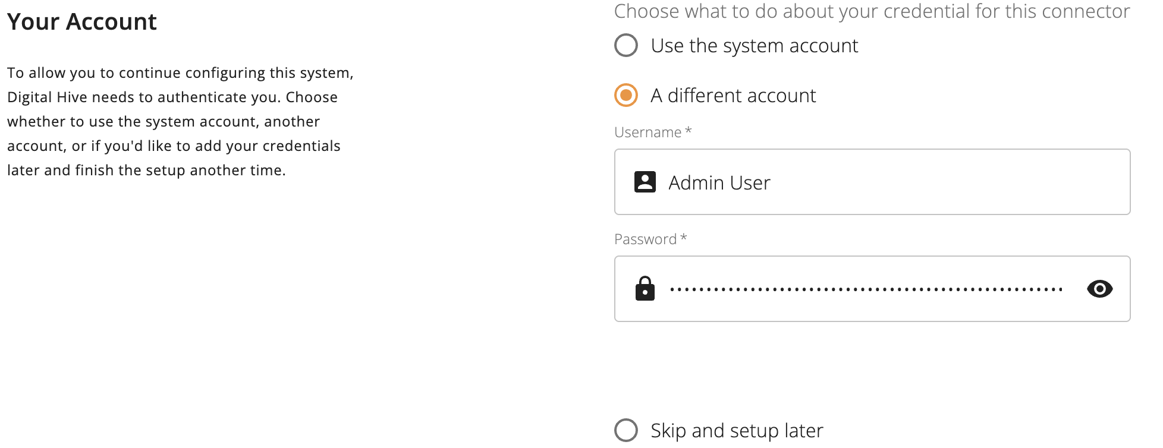This screenshot has height=448, width=1163.
Task: Click the 'Choose what to do about your credential' heading
Action: coord(872,11)
